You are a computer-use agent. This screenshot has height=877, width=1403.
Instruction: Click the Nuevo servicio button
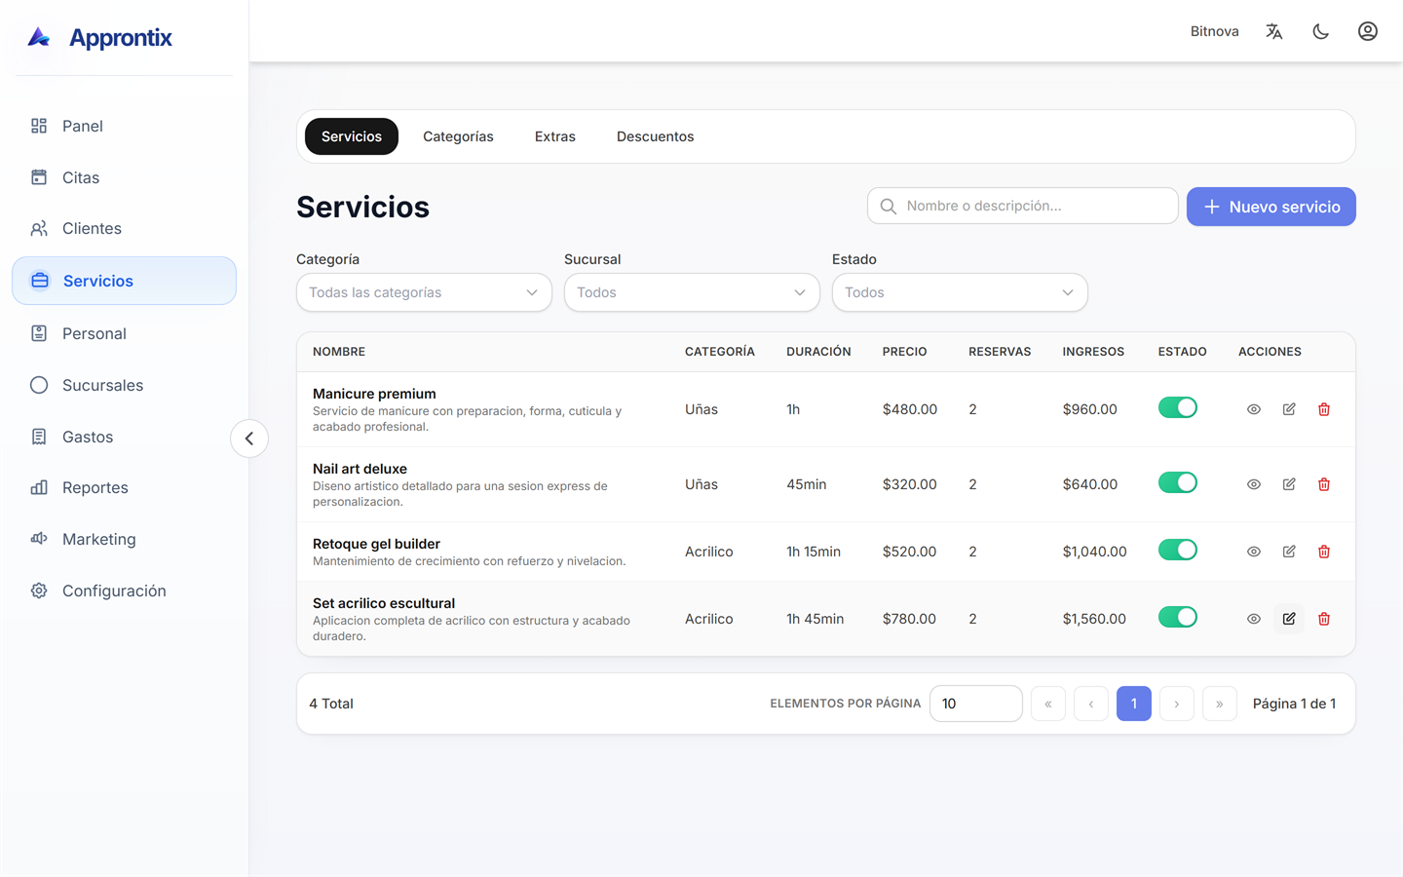click(x=1271, y=207)
